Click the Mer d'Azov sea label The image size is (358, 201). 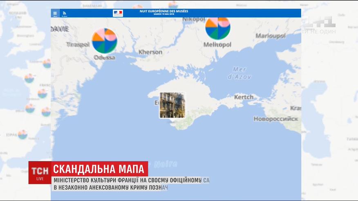click(239, 73)
